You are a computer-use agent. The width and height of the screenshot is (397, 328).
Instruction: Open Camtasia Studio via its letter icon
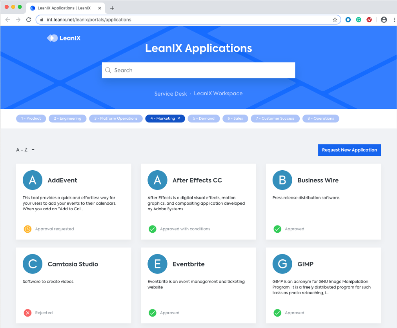(32, 264)
